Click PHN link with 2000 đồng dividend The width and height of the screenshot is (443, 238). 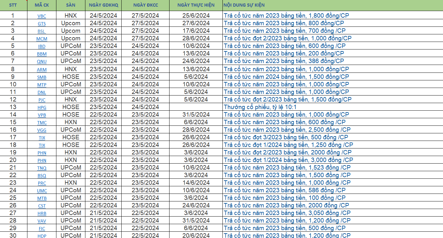42,153
